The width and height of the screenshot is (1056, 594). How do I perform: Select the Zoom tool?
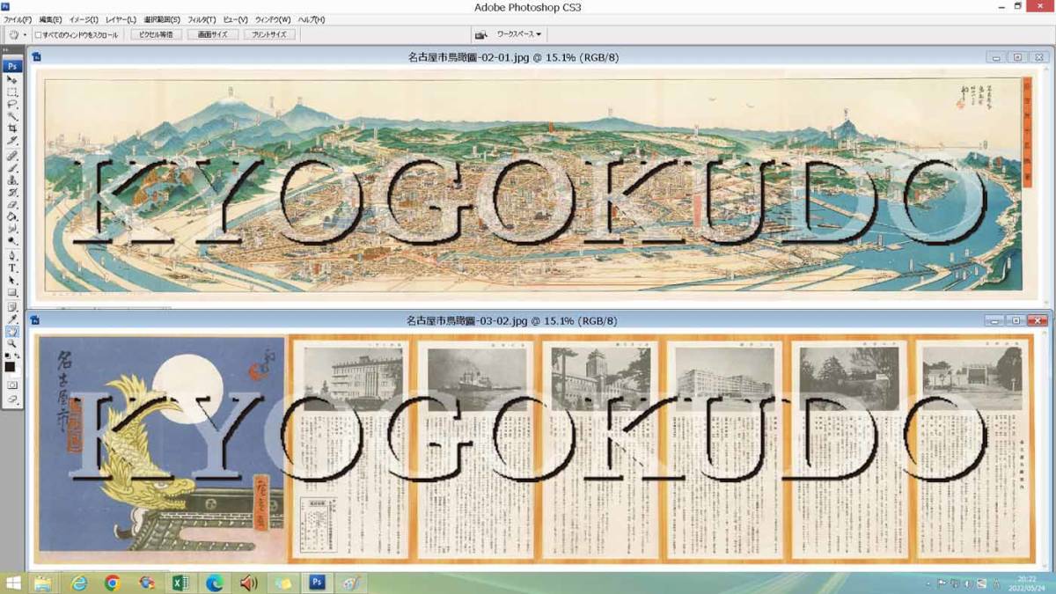click(12, 342)
